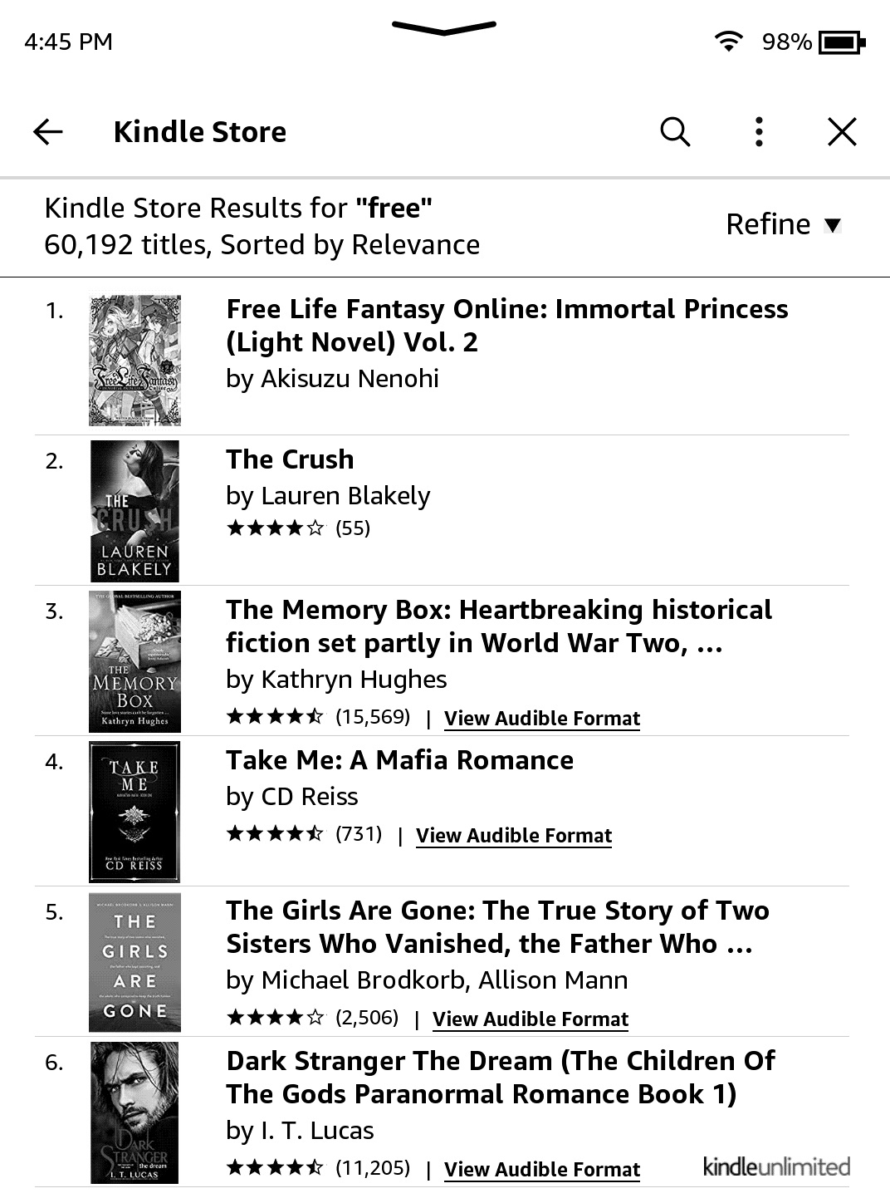Viewport: 890px width, 1203px height.
Task: Close the Kindle Store view
Action: click(842, 131)
